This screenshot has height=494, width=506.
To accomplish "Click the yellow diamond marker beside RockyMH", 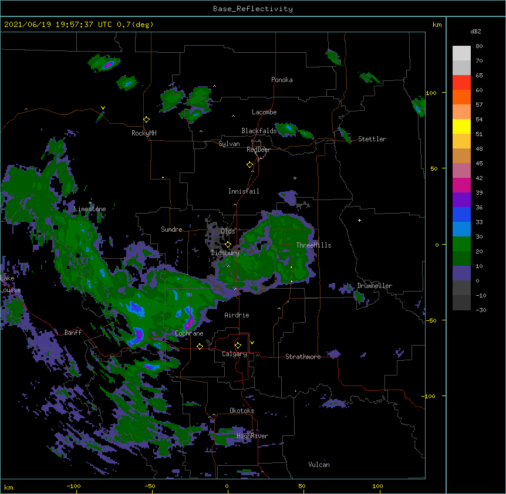I will [x=146, y=120].
